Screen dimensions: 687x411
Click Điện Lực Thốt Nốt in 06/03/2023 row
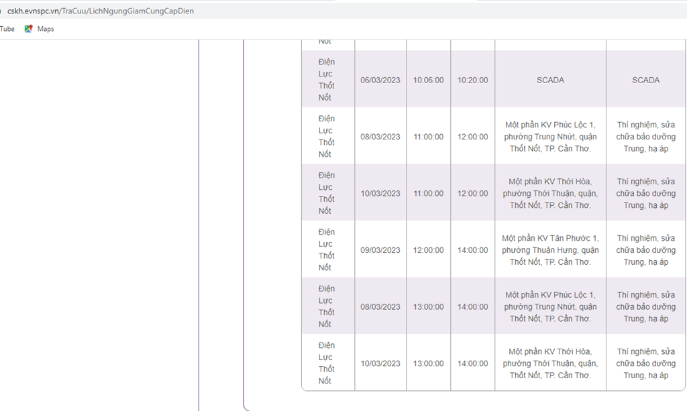327,80
